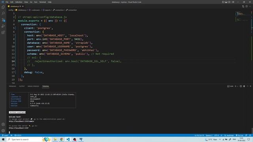Select JavaScript language mode
Screen dimensions: 253x142
[x=229, y=135]
